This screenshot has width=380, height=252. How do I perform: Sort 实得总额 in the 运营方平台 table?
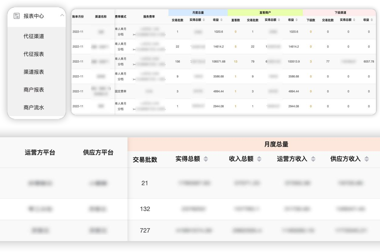pos(206,159)
